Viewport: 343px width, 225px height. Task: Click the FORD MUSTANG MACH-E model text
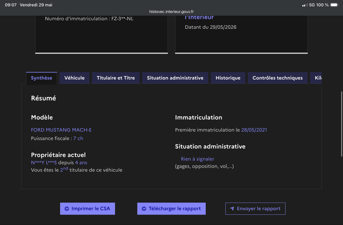tap(61, 130)
